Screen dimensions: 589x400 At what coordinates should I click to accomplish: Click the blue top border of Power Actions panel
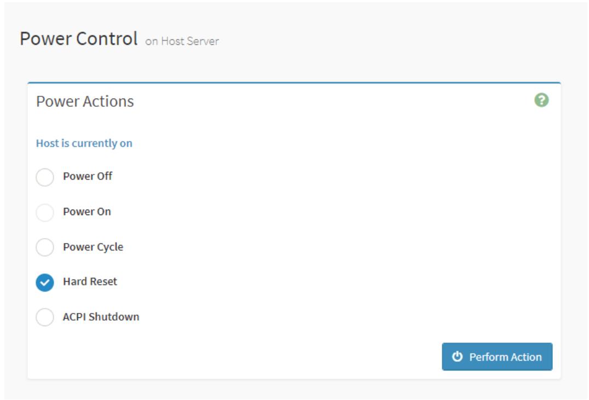[x=294, y=83]
